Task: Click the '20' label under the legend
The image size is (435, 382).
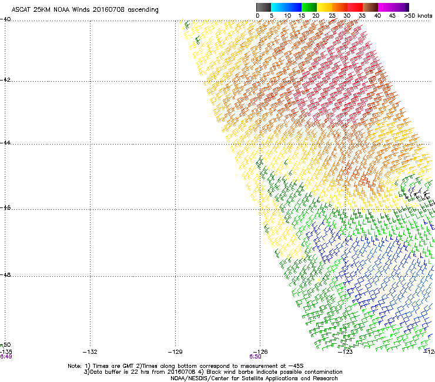Action: [316, 16]
